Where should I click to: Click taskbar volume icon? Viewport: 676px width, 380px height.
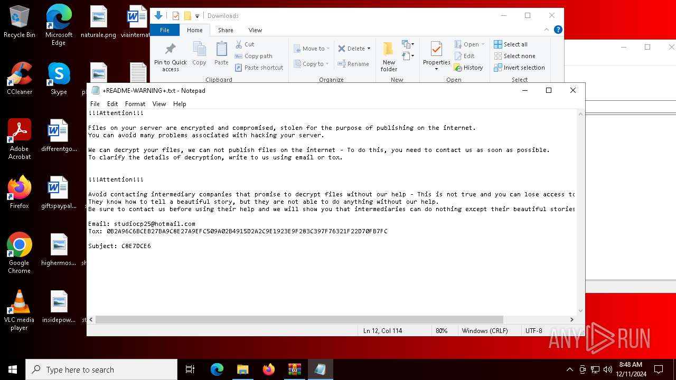pyautogui.click(x=608, y=369)
